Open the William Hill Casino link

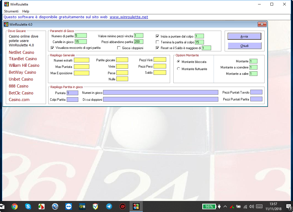click(24, 65)
